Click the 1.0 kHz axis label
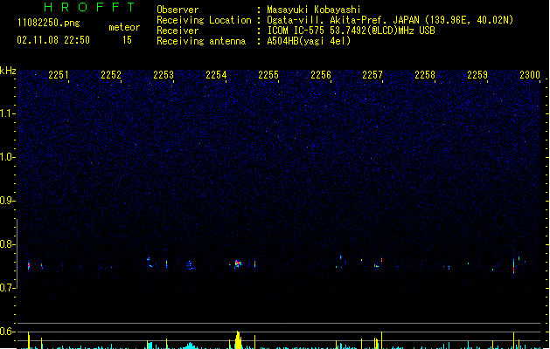 click(7, 157)
